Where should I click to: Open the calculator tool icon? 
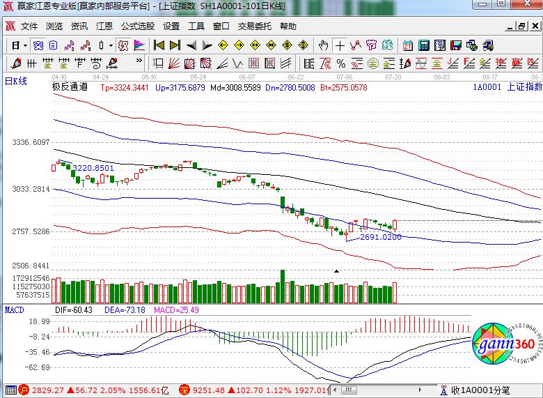423,45
